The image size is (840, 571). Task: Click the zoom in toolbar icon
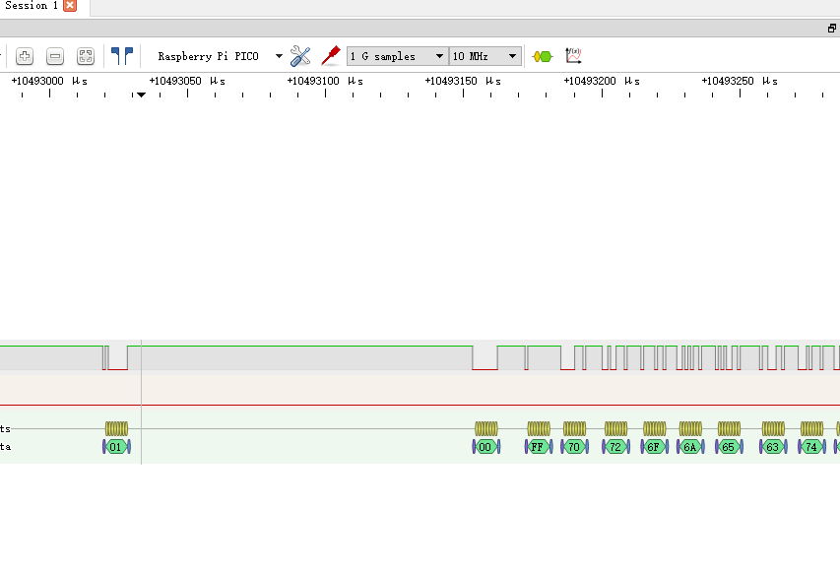tap(26, 56)
